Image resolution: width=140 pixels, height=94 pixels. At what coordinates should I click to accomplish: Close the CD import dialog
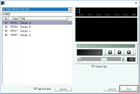136,3
